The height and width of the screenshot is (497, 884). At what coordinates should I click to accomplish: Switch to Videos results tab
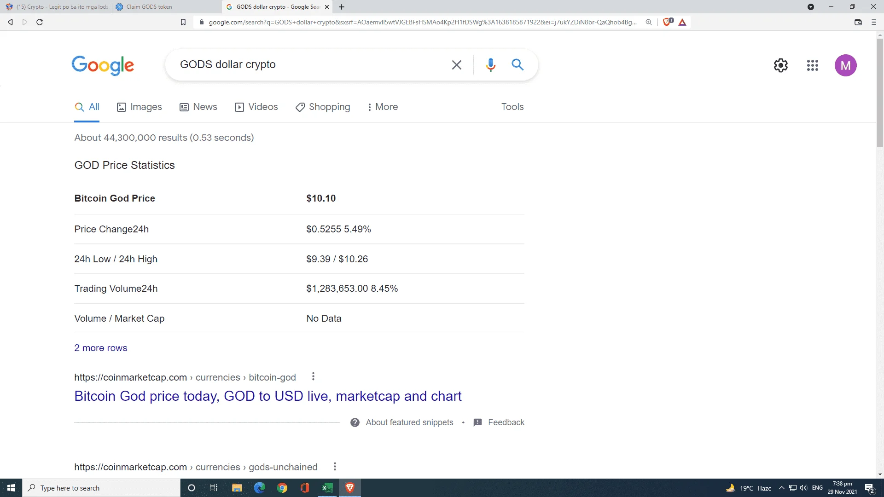(256, 107)
